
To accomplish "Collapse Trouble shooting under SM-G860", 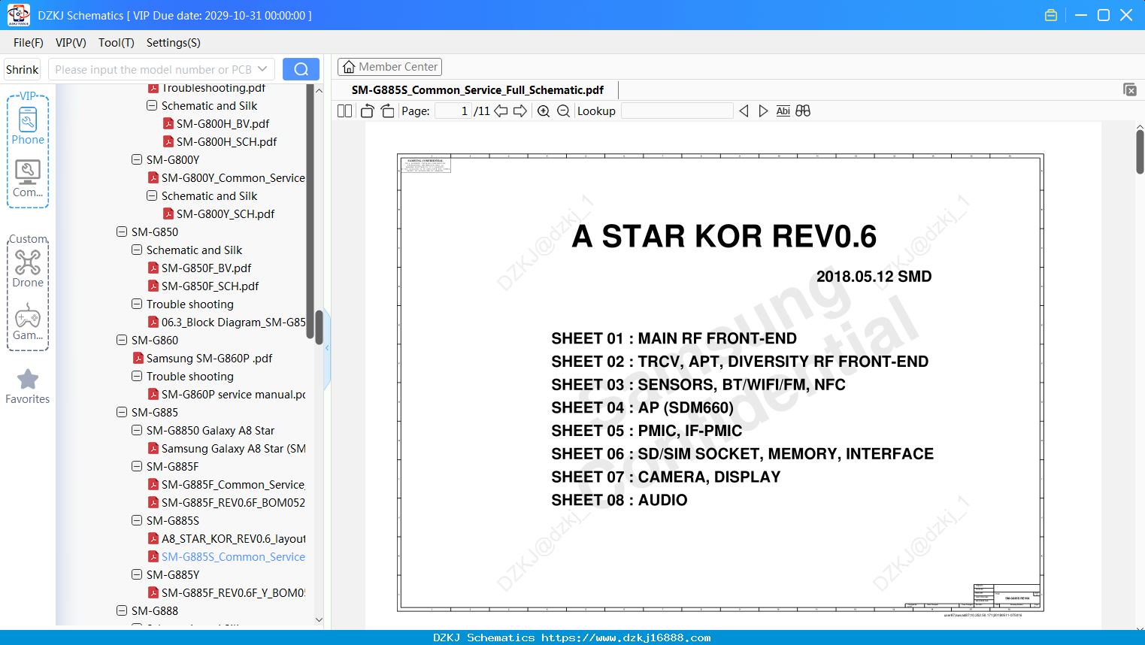I will pos(137,376).
